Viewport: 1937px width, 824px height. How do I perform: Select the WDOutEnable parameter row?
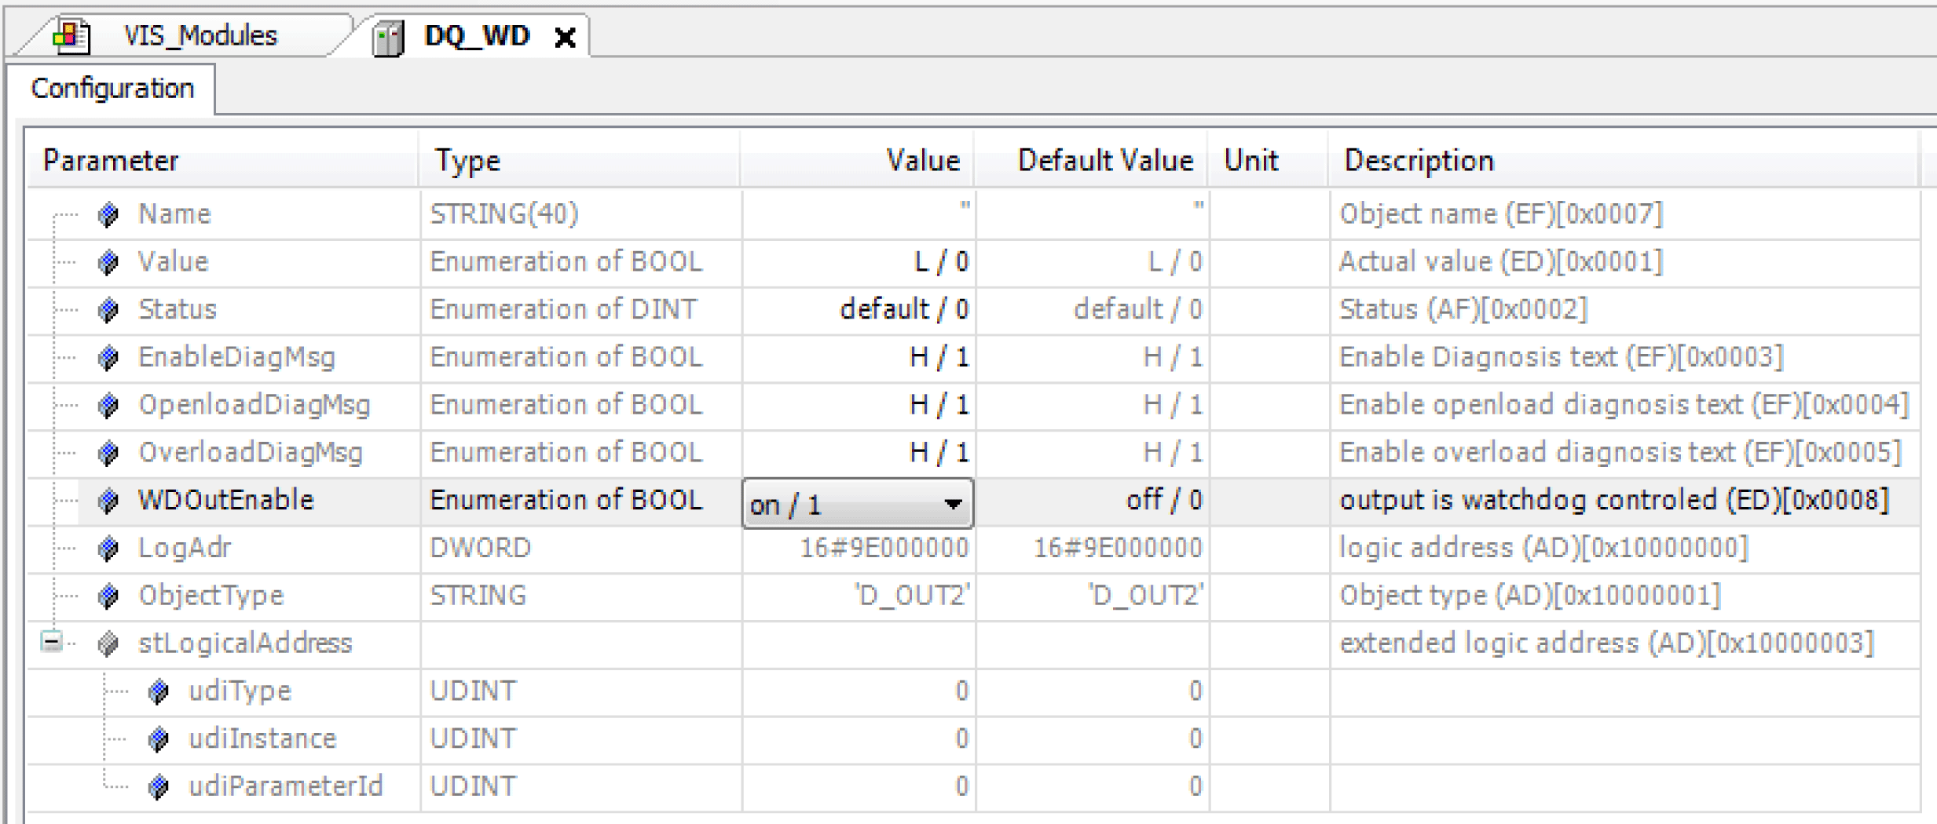coord(974,501)
